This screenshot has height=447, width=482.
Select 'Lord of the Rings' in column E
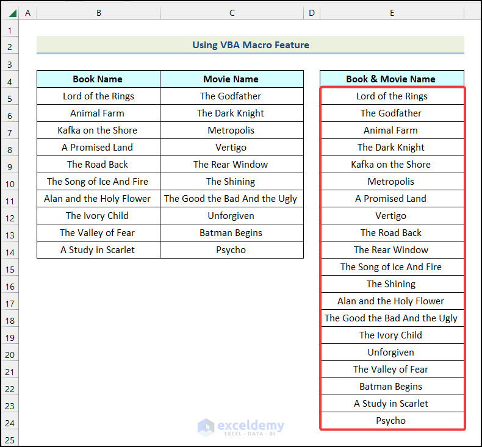pos(392,96)
